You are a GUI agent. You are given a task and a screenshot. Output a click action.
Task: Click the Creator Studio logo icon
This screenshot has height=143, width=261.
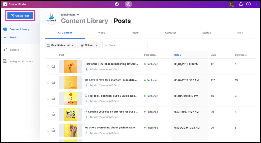pyautogui.click(x=5, y=4)
